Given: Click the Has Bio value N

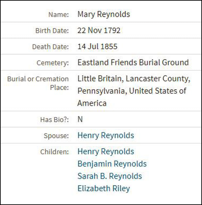Looking at the screenshot, I should point(80,119).
